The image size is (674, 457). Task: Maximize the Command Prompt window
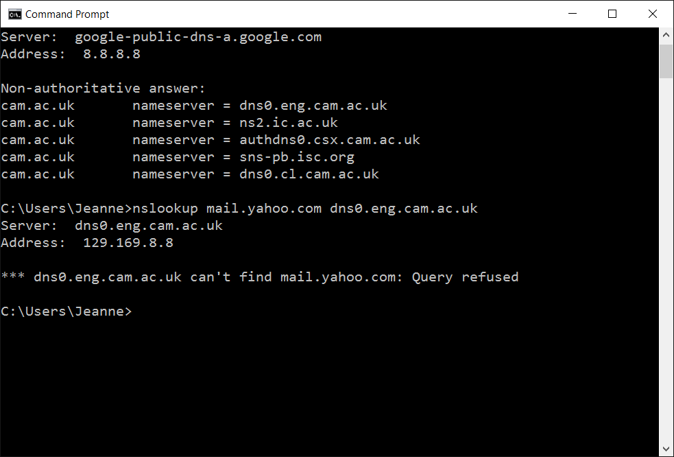tap(612, 14)
